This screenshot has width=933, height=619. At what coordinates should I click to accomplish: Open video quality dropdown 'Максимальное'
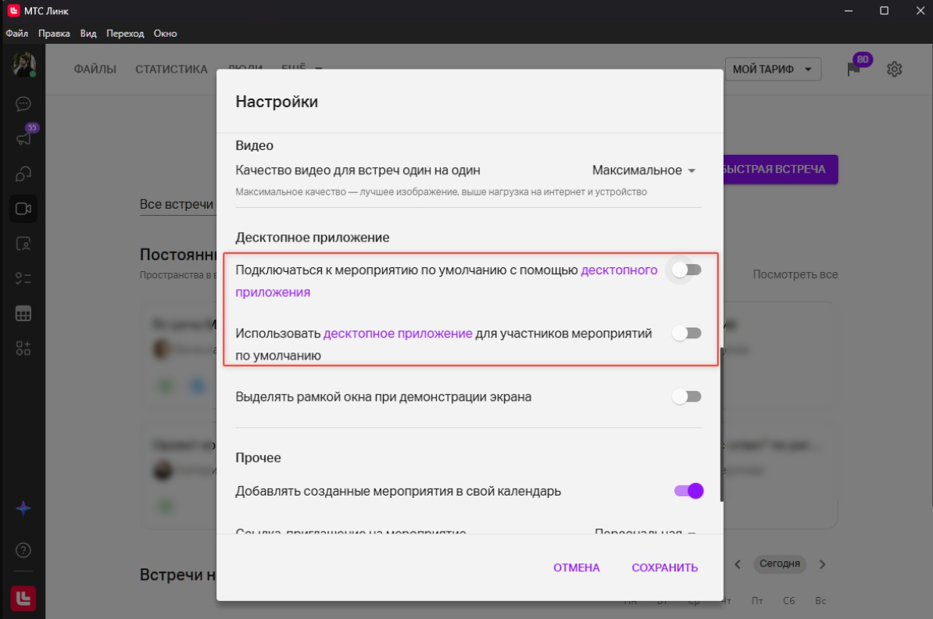[x=644, y=170]
